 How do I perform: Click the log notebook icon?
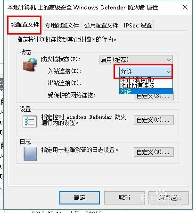(x=30, y=154)
